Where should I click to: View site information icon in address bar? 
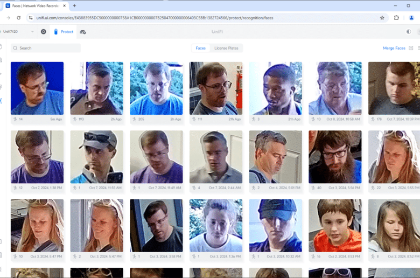[x=31, y=18]
